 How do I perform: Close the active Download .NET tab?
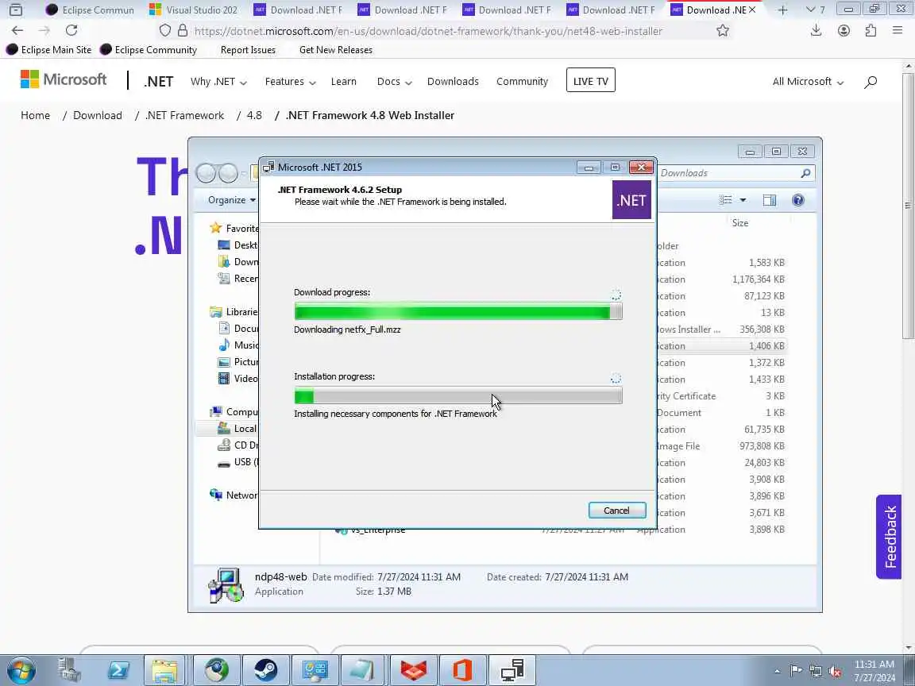tap(751, 10)
